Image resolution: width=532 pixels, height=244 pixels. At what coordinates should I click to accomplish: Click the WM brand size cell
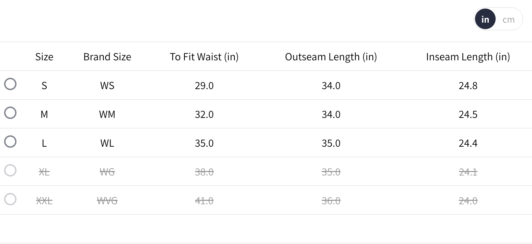[x=107, y=114]
